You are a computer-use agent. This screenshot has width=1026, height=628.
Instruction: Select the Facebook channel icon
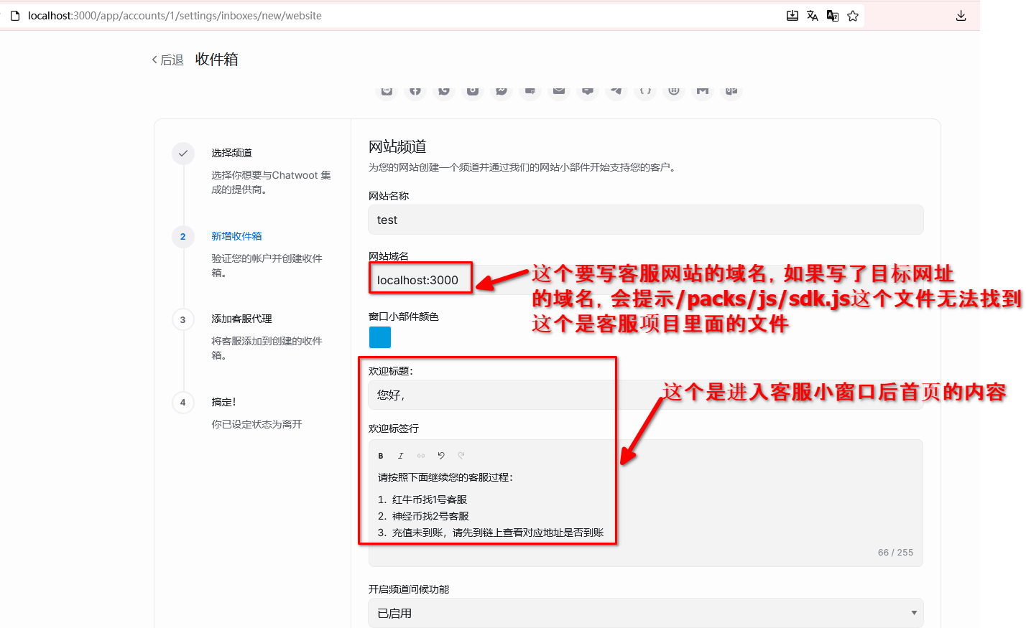[x=415, y=90]
